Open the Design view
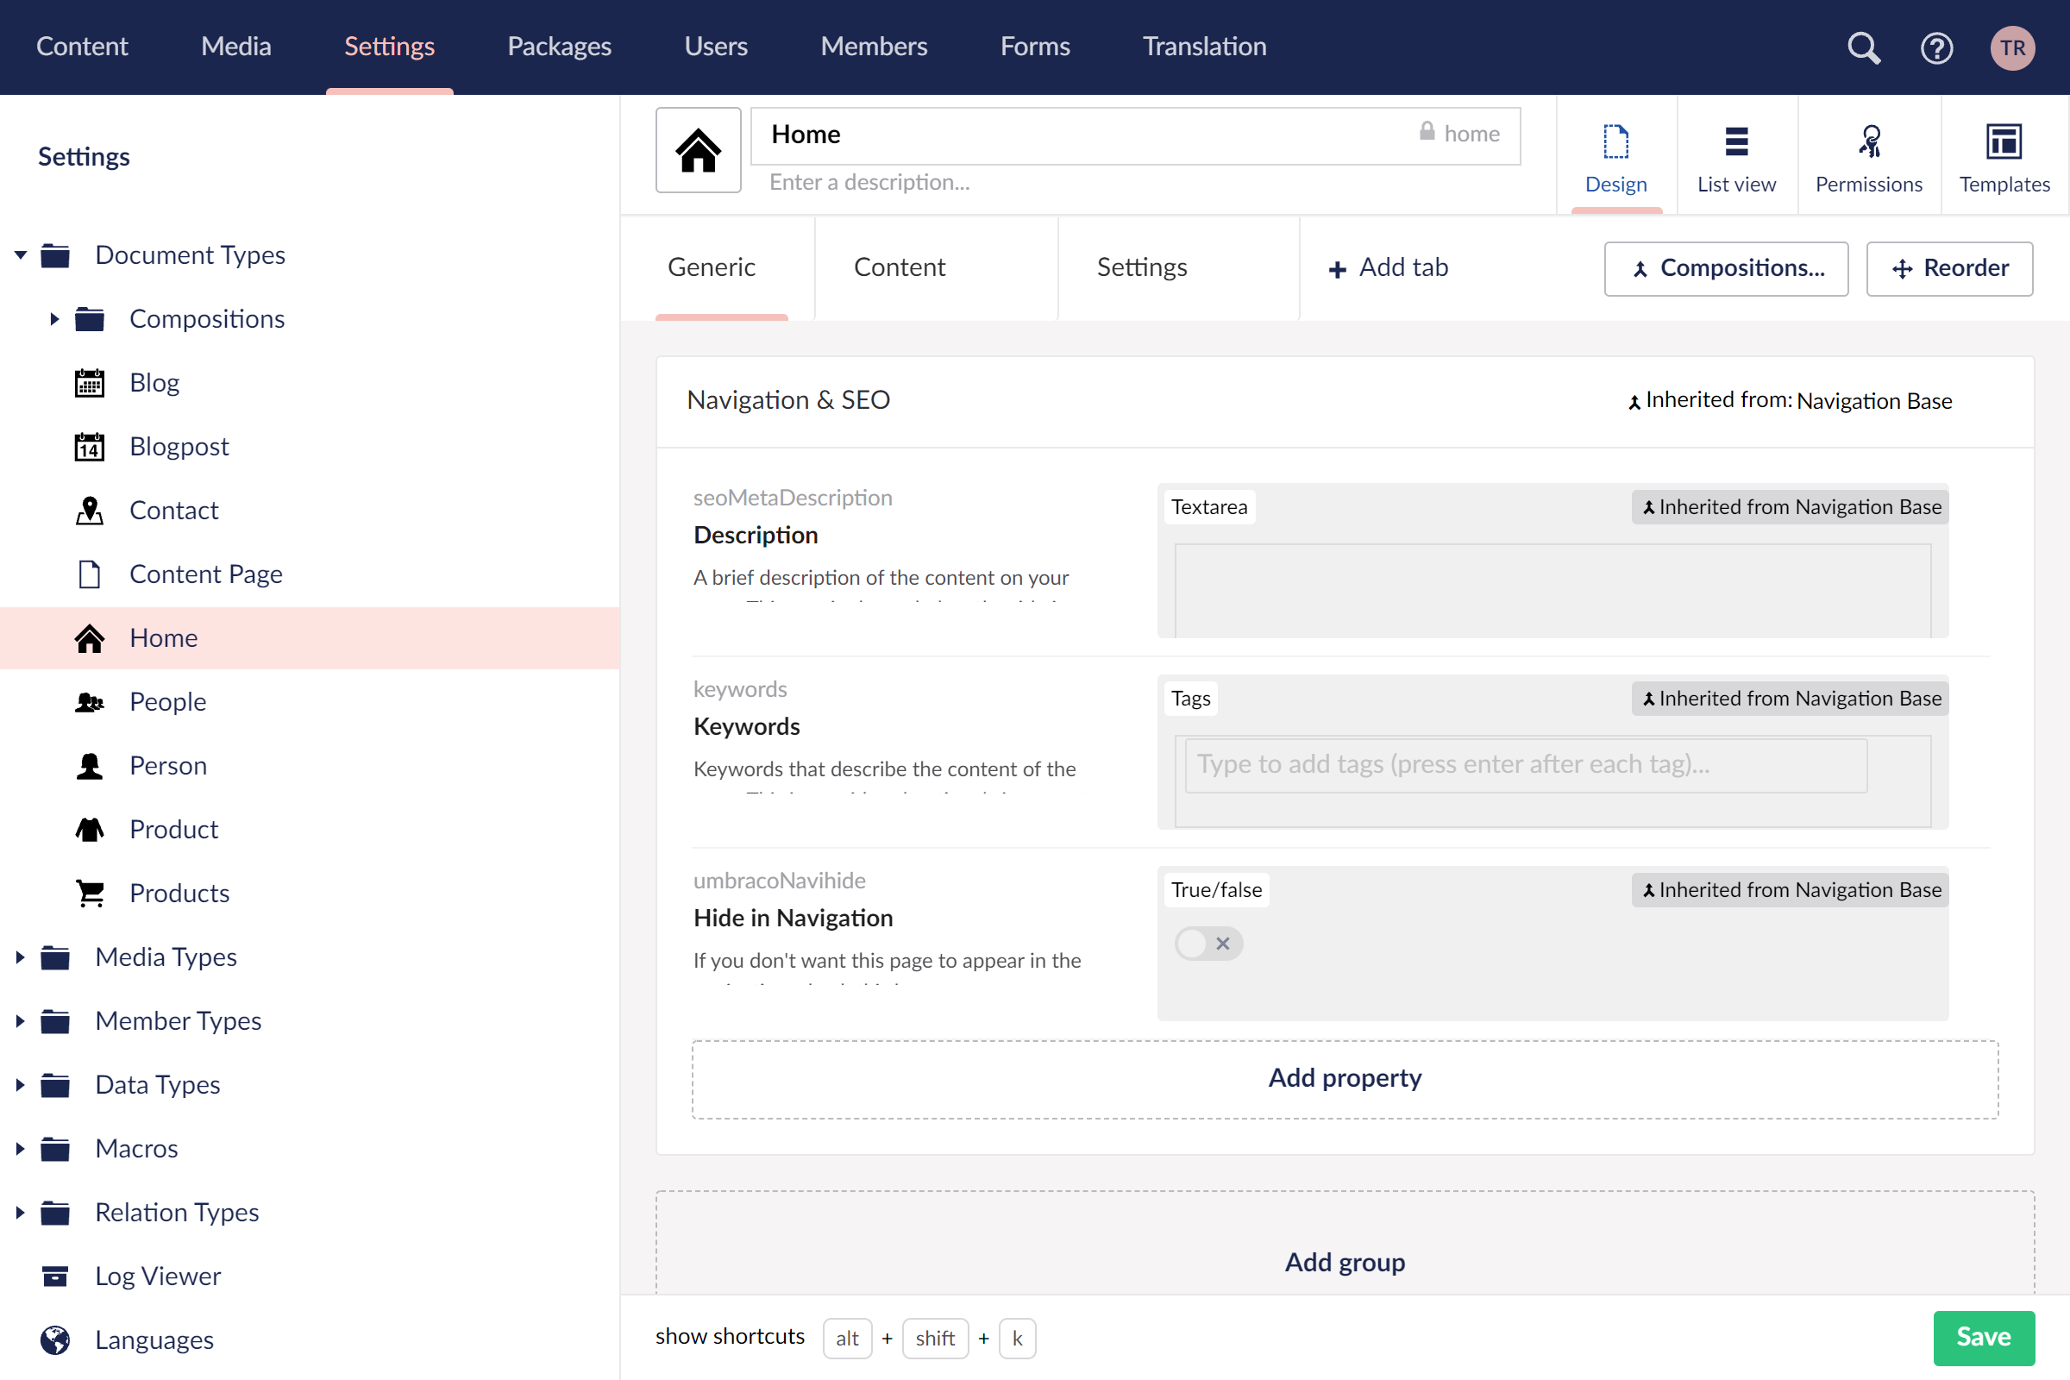The width and height of the screenshot is (2070, 1380). coord(1615,158)
